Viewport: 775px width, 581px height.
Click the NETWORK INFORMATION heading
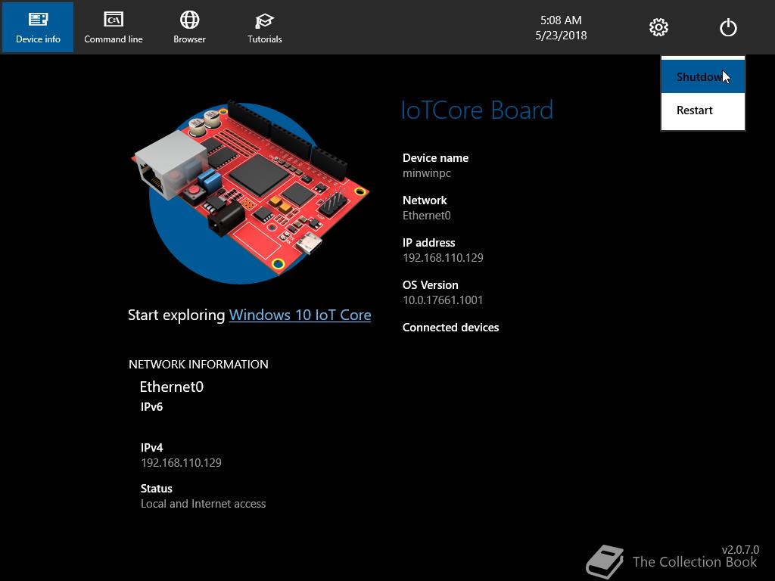pos(198,365)
